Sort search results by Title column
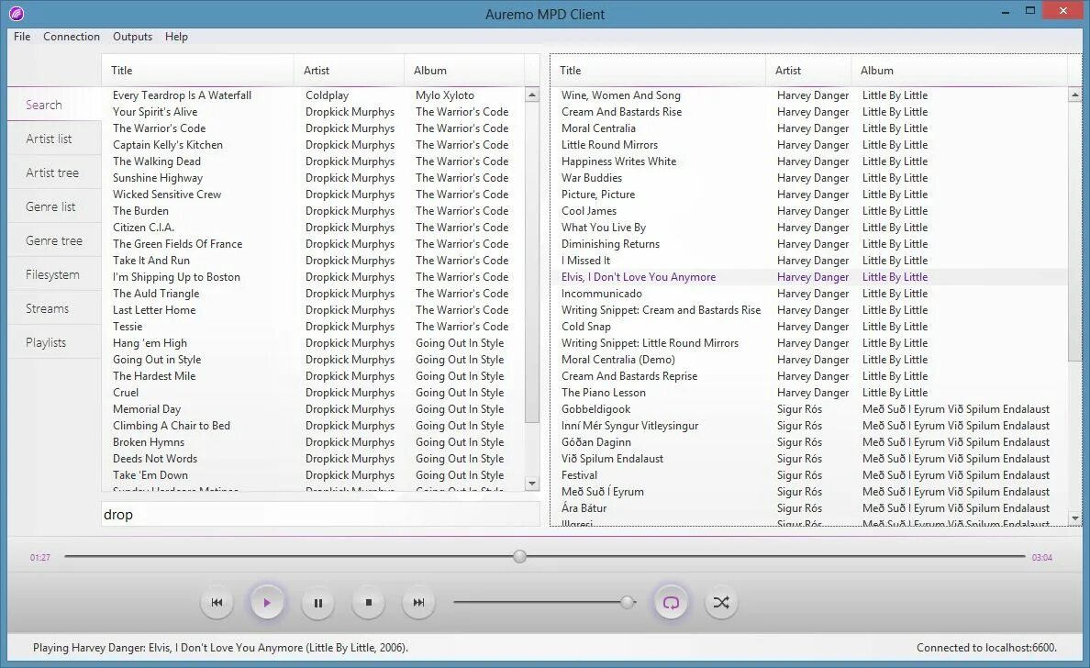Viewport: 1090px width, 668px height. [x=197, y=71]
